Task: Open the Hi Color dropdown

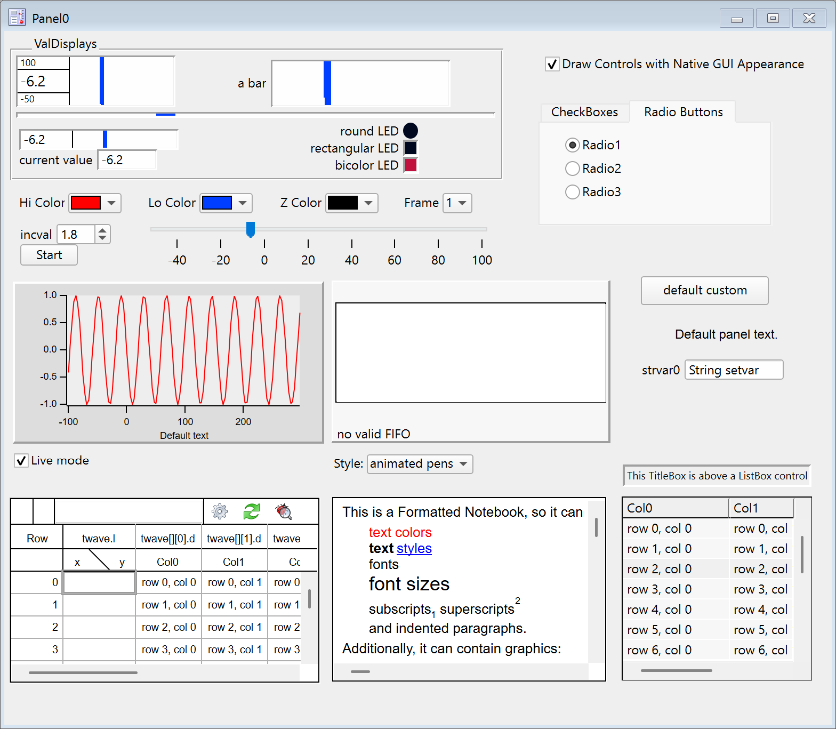Action: (95, 203)
